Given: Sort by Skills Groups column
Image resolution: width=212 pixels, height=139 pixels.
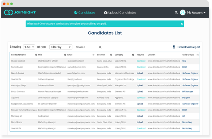Looking at the screenshot, I should (x=197, y=55).
